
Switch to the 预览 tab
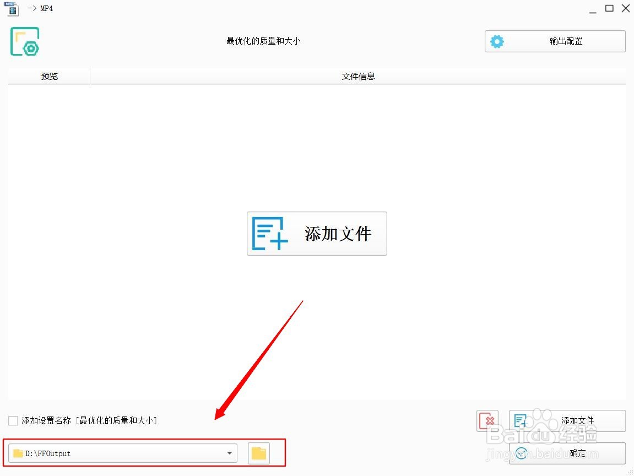point(48,76)
